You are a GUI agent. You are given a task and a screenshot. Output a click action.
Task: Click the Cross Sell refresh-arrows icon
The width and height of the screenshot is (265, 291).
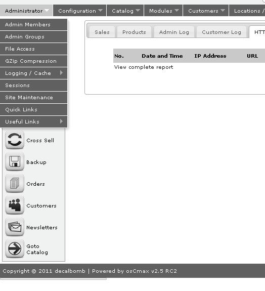point(15,140)
